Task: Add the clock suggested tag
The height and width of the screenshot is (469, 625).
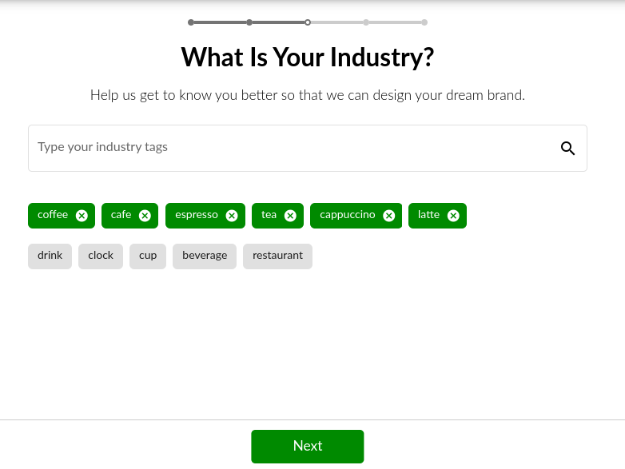Action: tap(101, 256)
